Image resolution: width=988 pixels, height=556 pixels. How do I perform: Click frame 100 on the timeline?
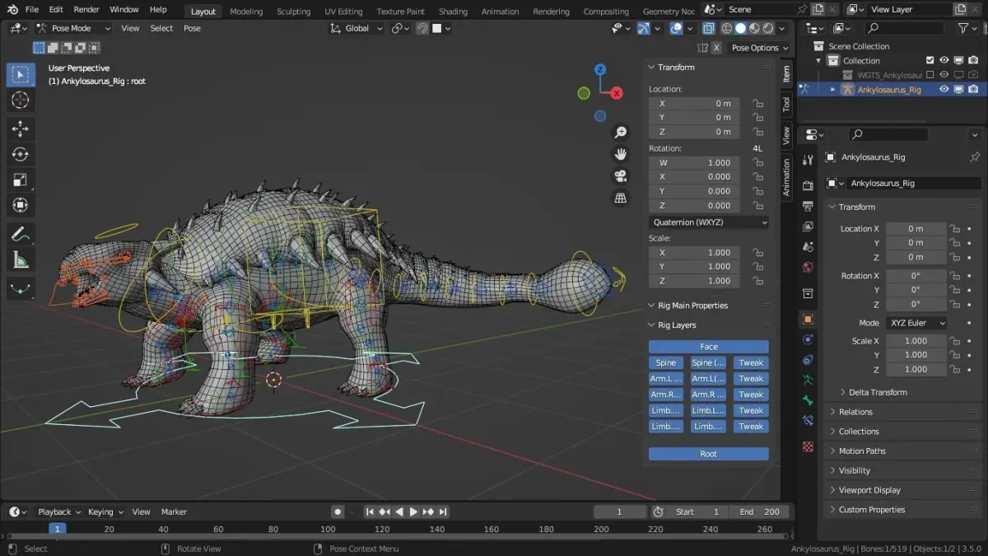point(328,529)
